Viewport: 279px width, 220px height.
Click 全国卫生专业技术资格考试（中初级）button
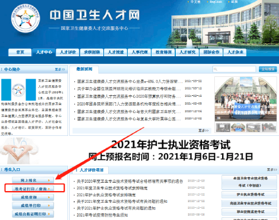pos(249,182)
